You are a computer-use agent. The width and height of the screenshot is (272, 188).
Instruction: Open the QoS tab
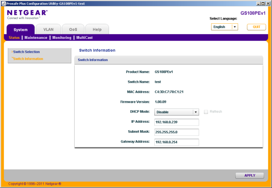pos(73,29)
